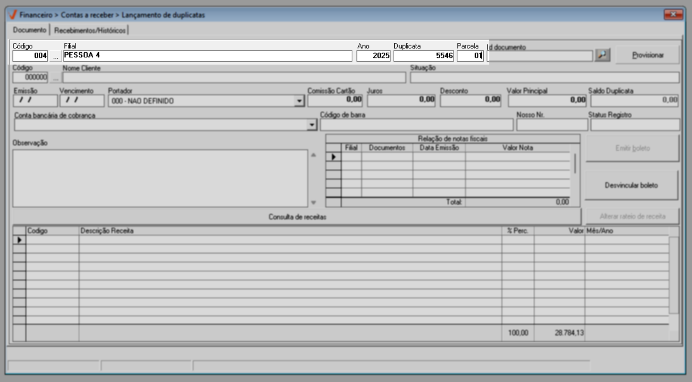The width and height of the screenshot is (692, 382).
Task: Click the Id documento field
Action: tap(540, 56)
